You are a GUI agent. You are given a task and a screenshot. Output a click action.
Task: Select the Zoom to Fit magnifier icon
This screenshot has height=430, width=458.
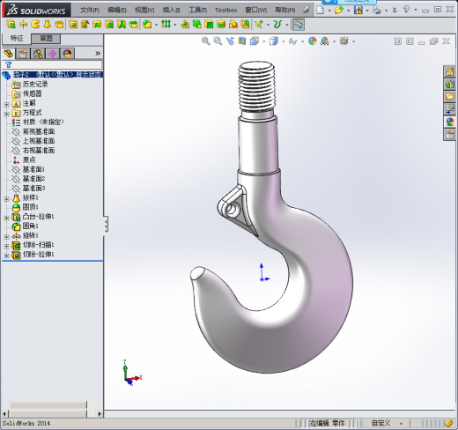205,41
